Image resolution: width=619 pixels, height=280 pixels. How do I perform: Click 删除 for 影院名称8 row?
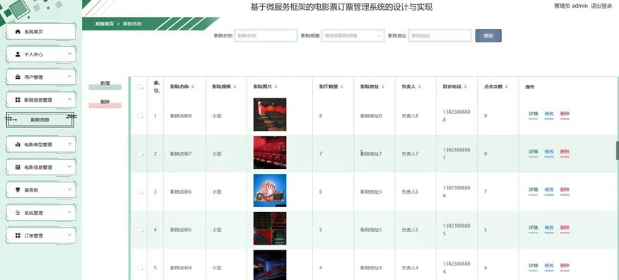[565, 114]
